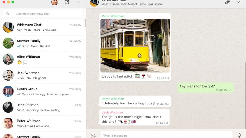Click the single checkmark in Jack Whitman preview
The image size is (246, 138).
(18, 78)
